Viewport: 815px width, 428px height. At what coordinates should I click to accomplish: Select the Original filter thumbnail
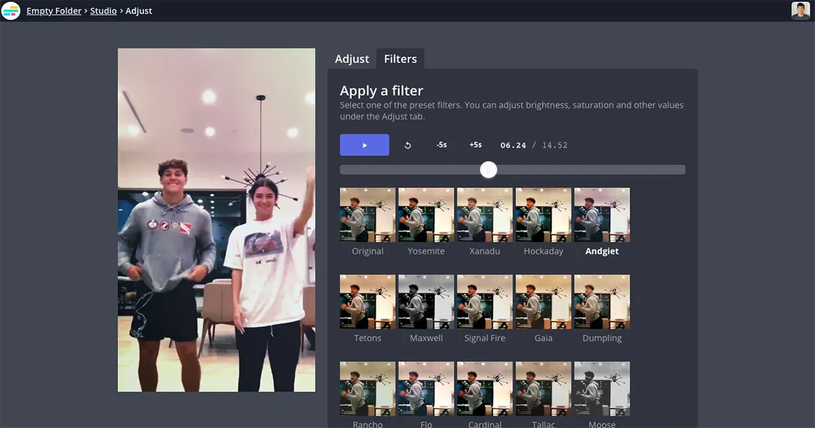(x=367, y=215)
